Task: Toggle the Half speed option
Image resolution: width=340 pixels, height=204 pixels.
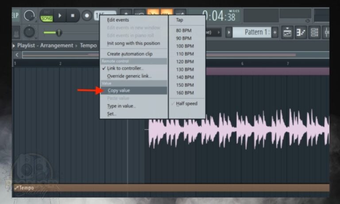Action: click(x=187, y=104)
